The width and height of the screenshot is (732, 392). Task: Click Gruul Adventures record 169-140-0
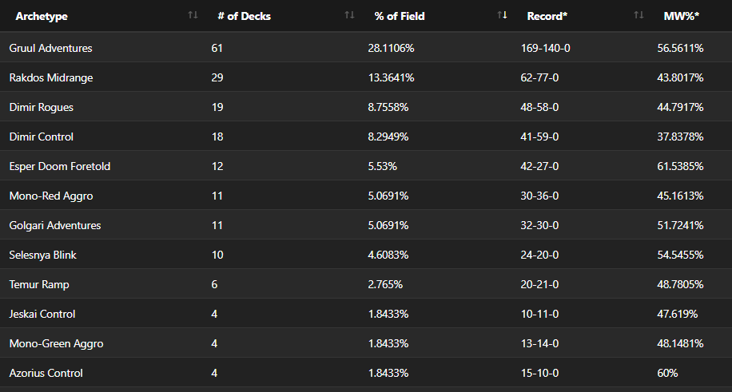pyautogui.click(x=545, y=49)
